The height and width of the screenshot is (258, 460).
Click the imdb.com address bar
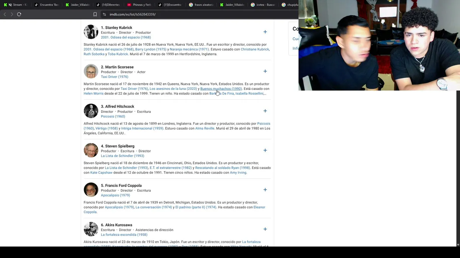pos(133,14)
